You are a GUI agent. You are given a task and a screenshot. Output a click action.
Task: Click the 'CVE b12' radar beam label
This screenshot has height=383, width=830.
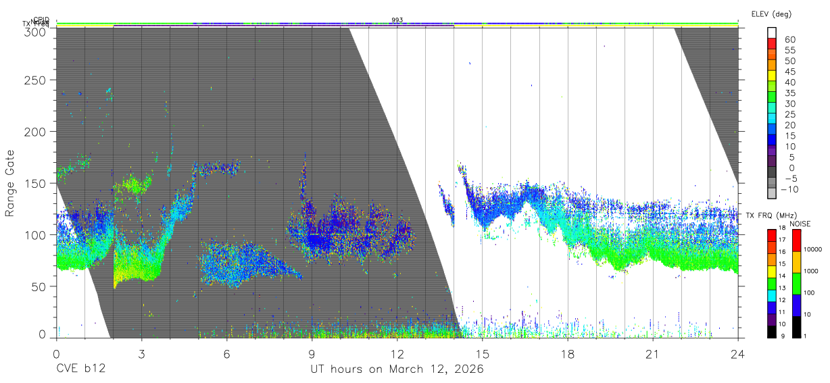click(80, 369)
